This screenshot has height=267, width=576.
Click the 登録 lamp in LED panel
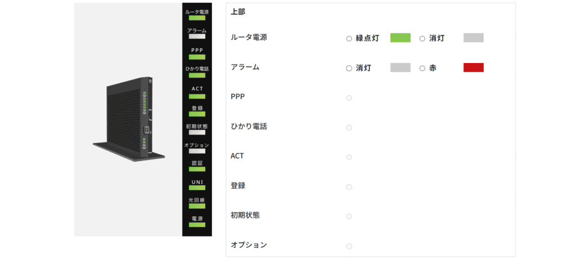coord(197,114)
